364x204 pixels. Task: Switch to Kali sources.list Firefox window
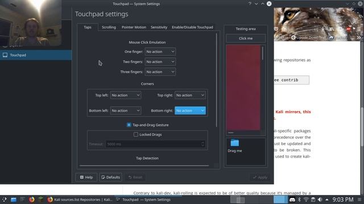point(80,199)
